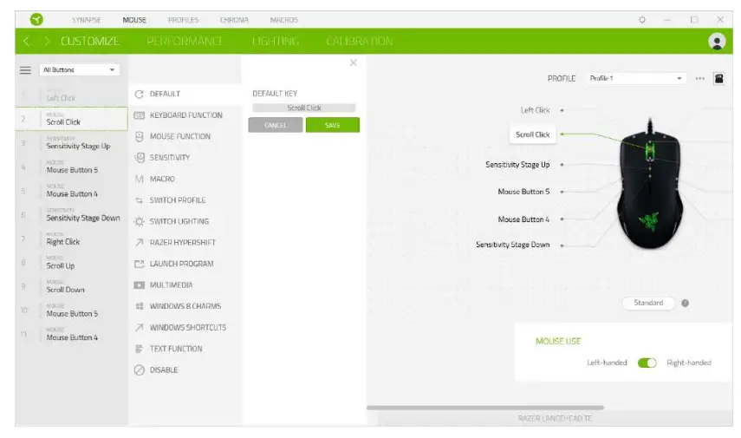The image size is (741, 438).
Task: Select row 9 Scroll Down
Action: click(72, 286)
